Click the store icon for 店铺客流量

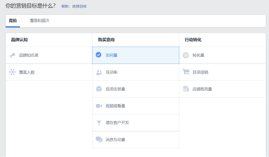[186, 89]
